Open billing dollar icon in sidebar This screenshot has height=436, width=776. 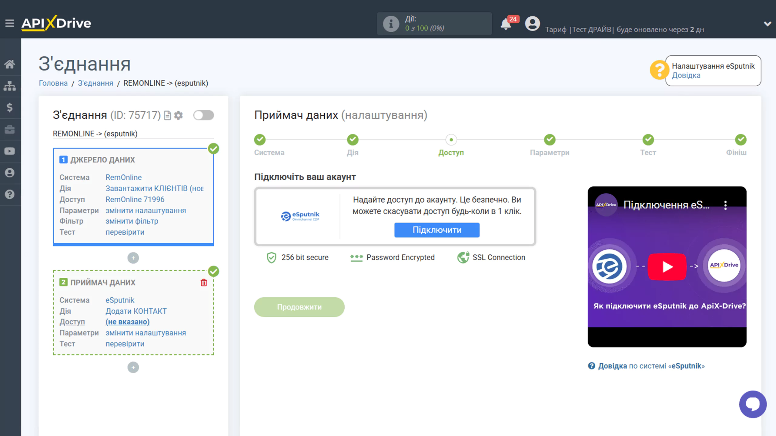pos(10,107)
